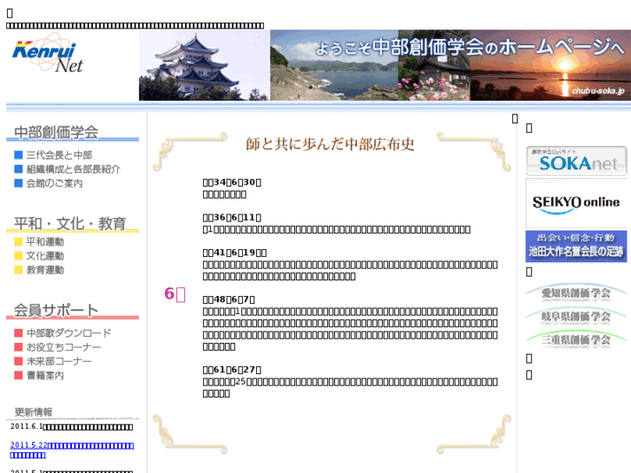Open the SOKAnet banner
Viewport: 631px width, 473px height.
tap(576, 161)
